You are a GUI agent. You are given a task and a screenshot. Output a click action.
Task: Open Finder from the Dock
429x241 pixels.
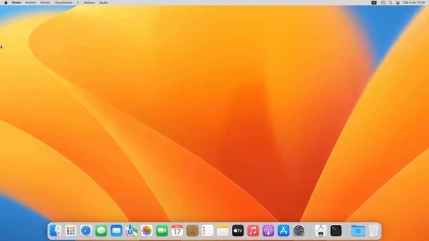pos(56,231)
